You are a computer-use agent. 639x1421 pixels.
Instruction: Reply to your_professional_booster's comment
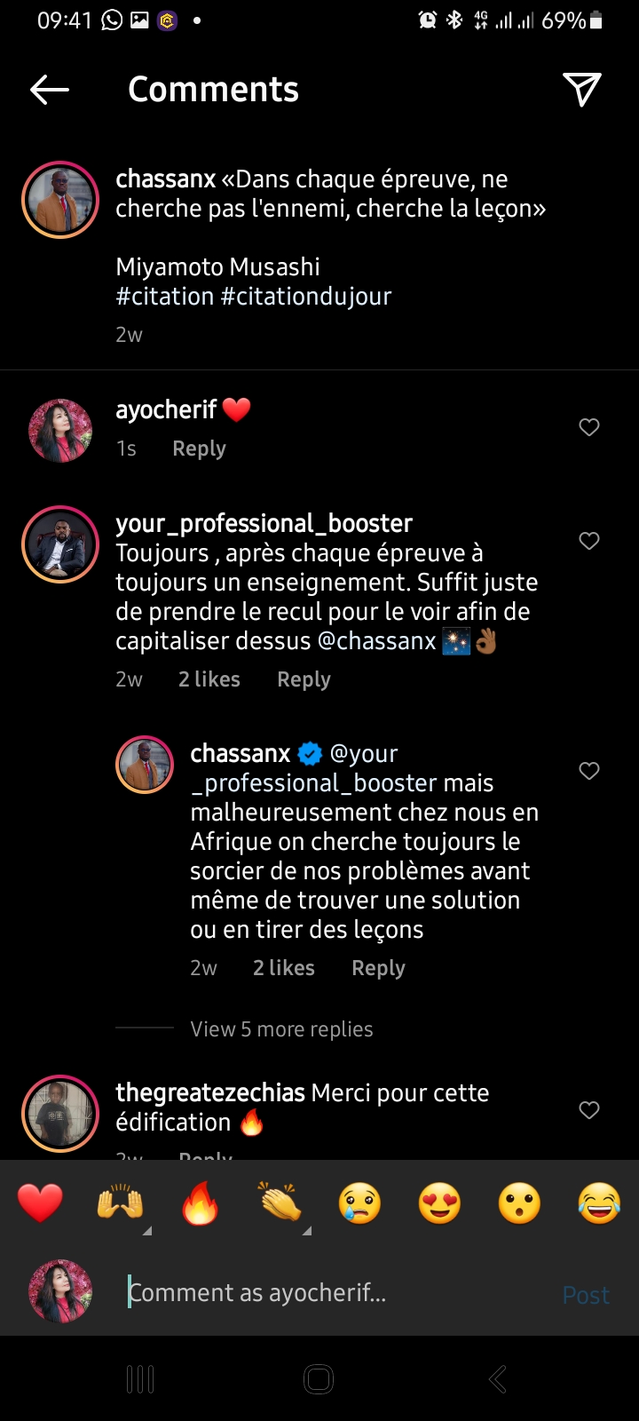pos(304,679)
